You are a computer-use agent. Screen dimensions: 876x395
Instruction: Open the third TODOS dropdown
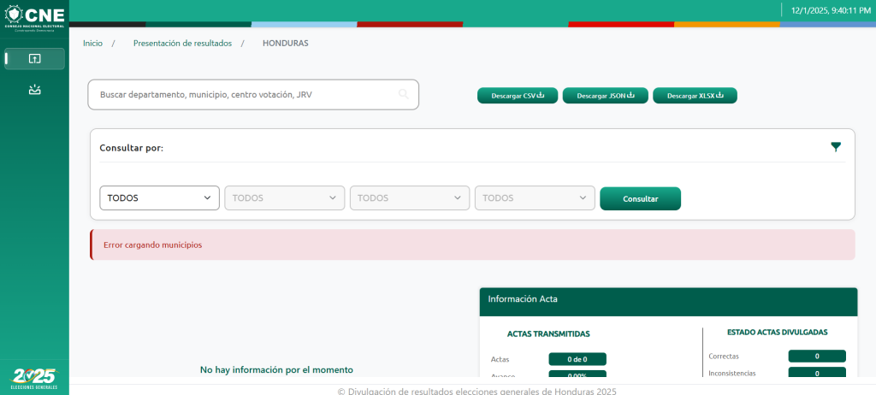410,197
